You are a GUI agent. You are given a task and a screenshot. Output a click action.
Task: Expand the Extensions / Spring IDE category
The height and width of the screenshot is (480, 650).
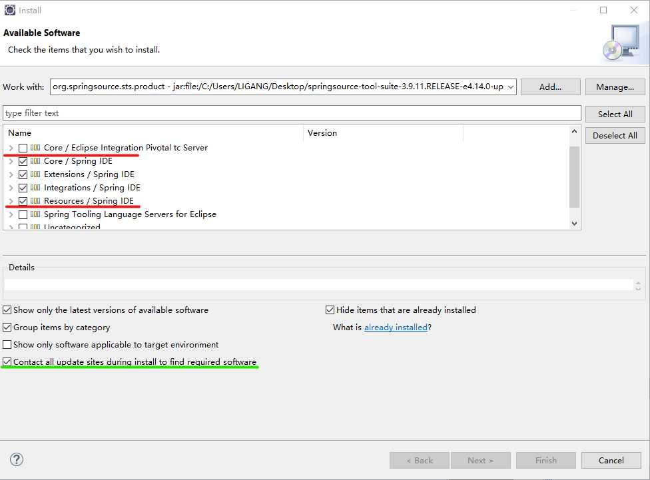pos(11,174)
